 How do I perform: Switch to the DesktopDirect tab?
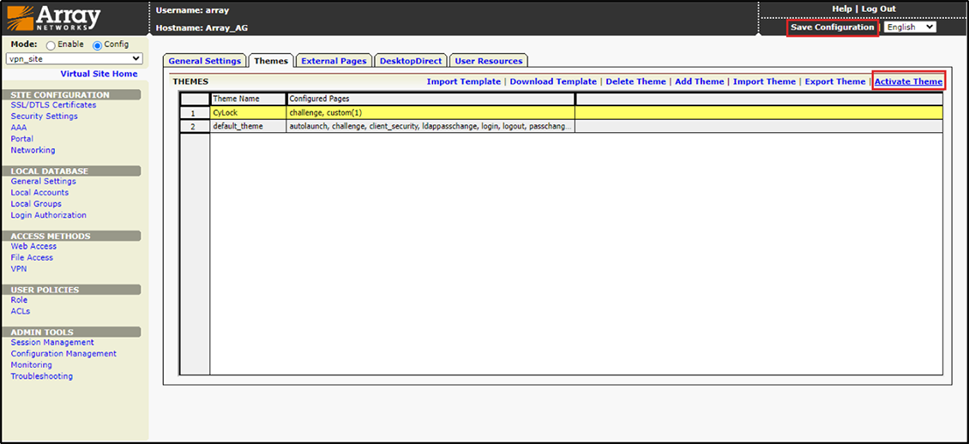(411, 61)
